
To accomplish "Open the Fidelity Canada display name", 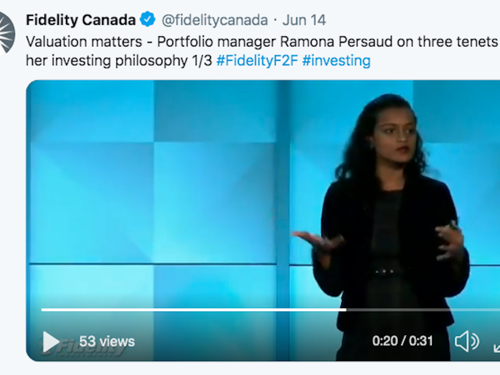I will 81,20.
